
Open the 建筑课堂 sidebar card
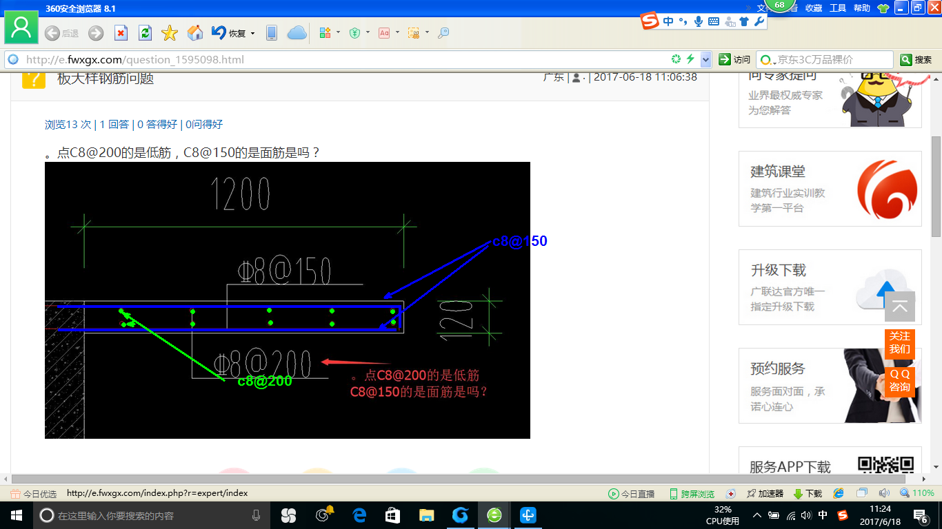(830, 189)
